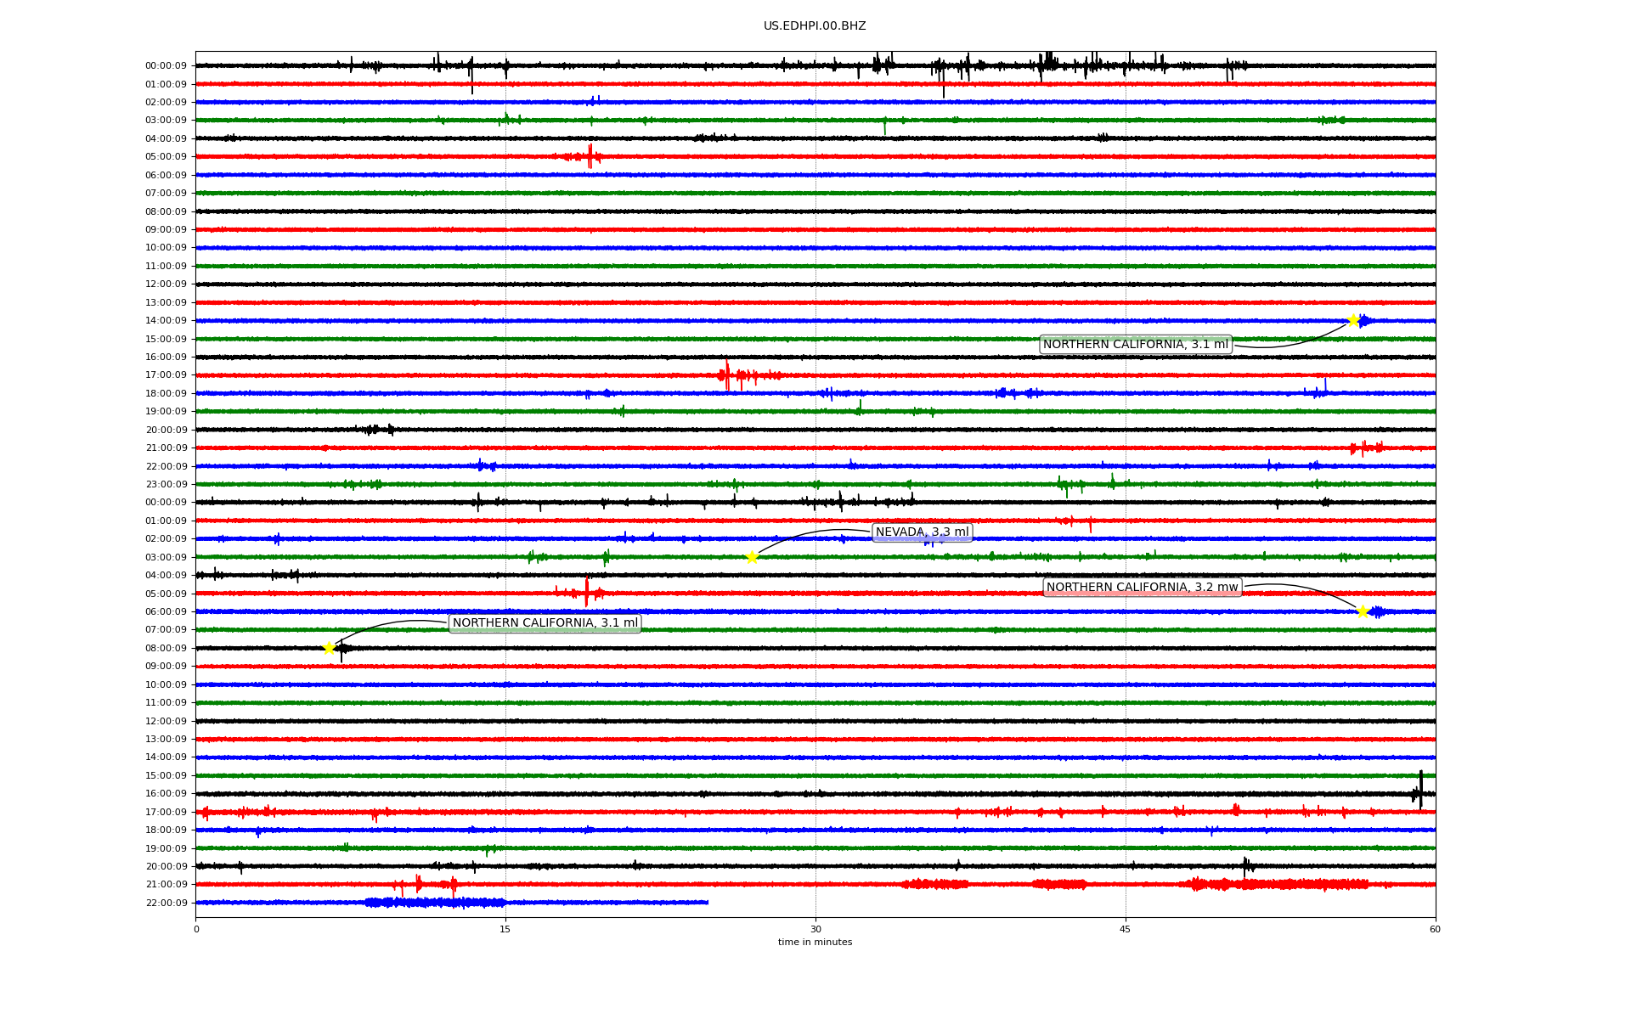Image resolution: width=1631 pixels, height=1019 pixels.
Task: Click the NEVADA, 3.3 ml annotation label
Action: tap(922, 532)
